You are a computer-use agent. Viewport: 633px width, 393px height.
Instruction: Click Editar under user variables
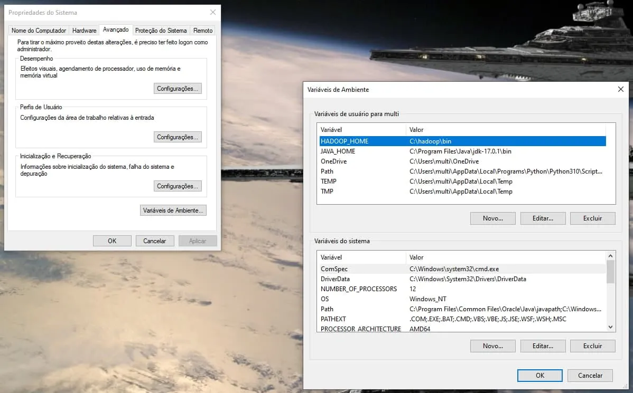pos(543,218)
